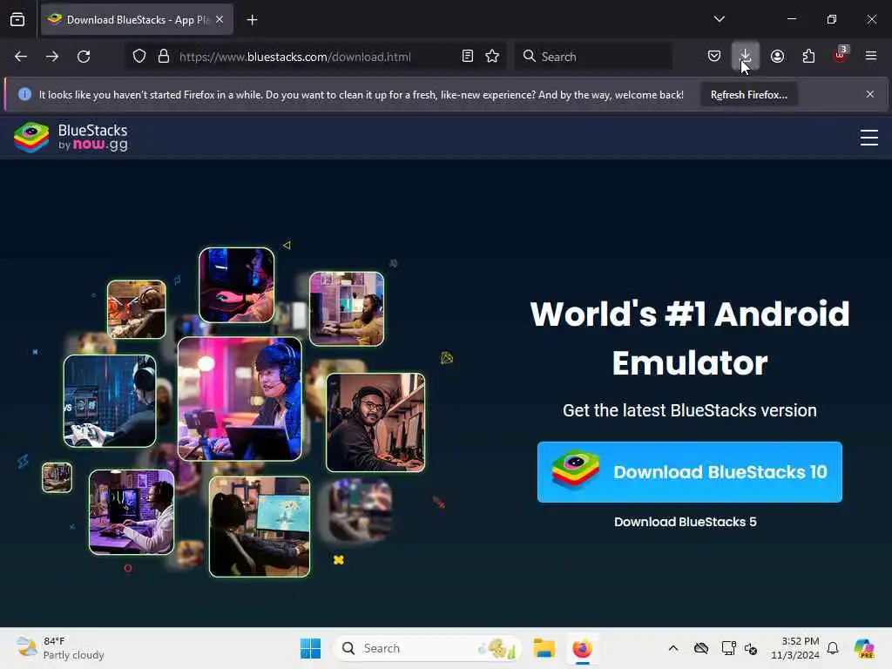Click info icon in notification bar
The width and height of the screenshot is (892, 669).
[x=24, y=94]
